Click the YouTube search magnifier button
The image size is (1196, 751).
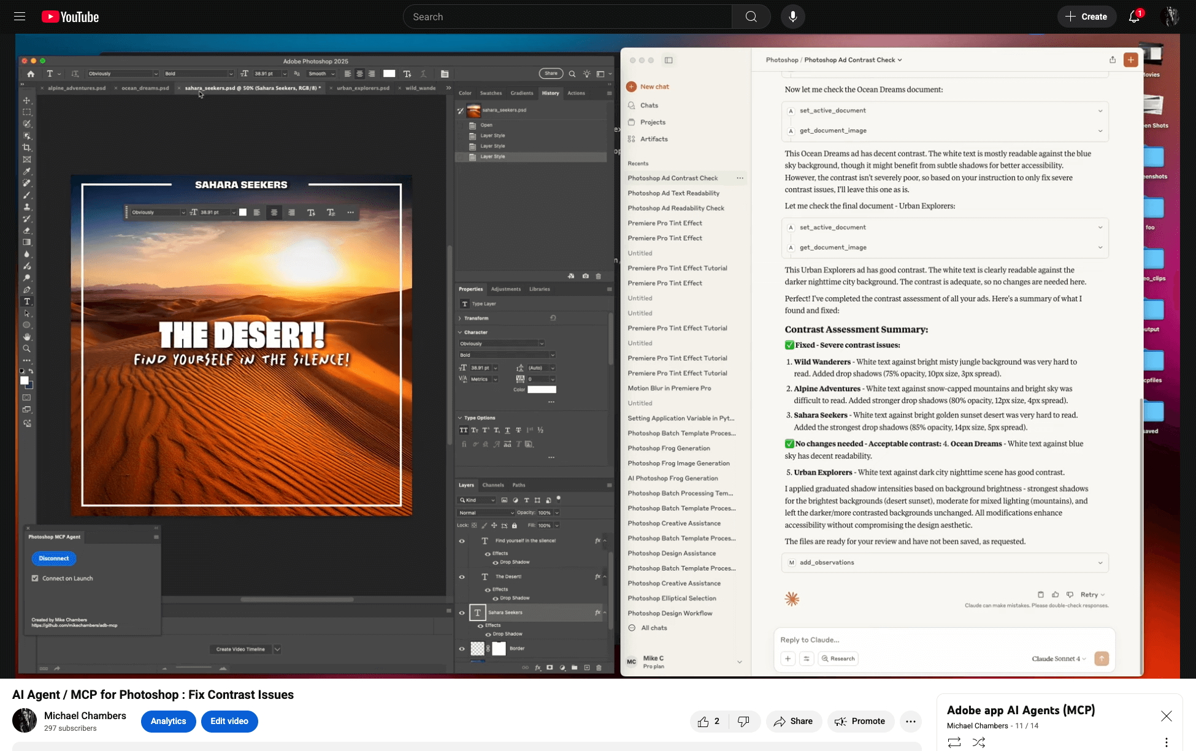pos(751,17)
